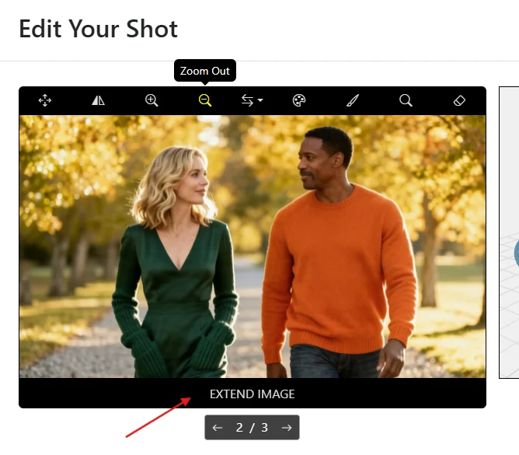519x455 pixels.
Task: Click the Zoom In magnifier icon
Action: (152, 100)
